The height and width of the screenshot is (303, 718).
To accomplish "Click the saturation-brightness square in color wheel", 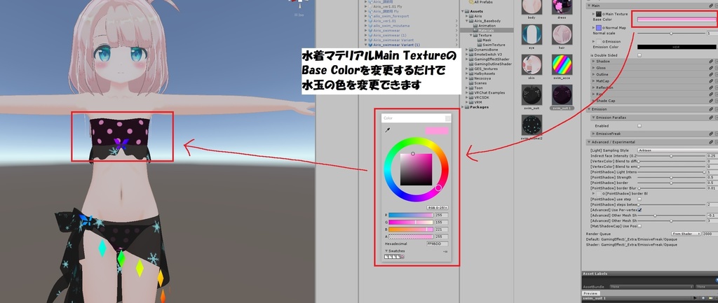I will click(416, 169).
